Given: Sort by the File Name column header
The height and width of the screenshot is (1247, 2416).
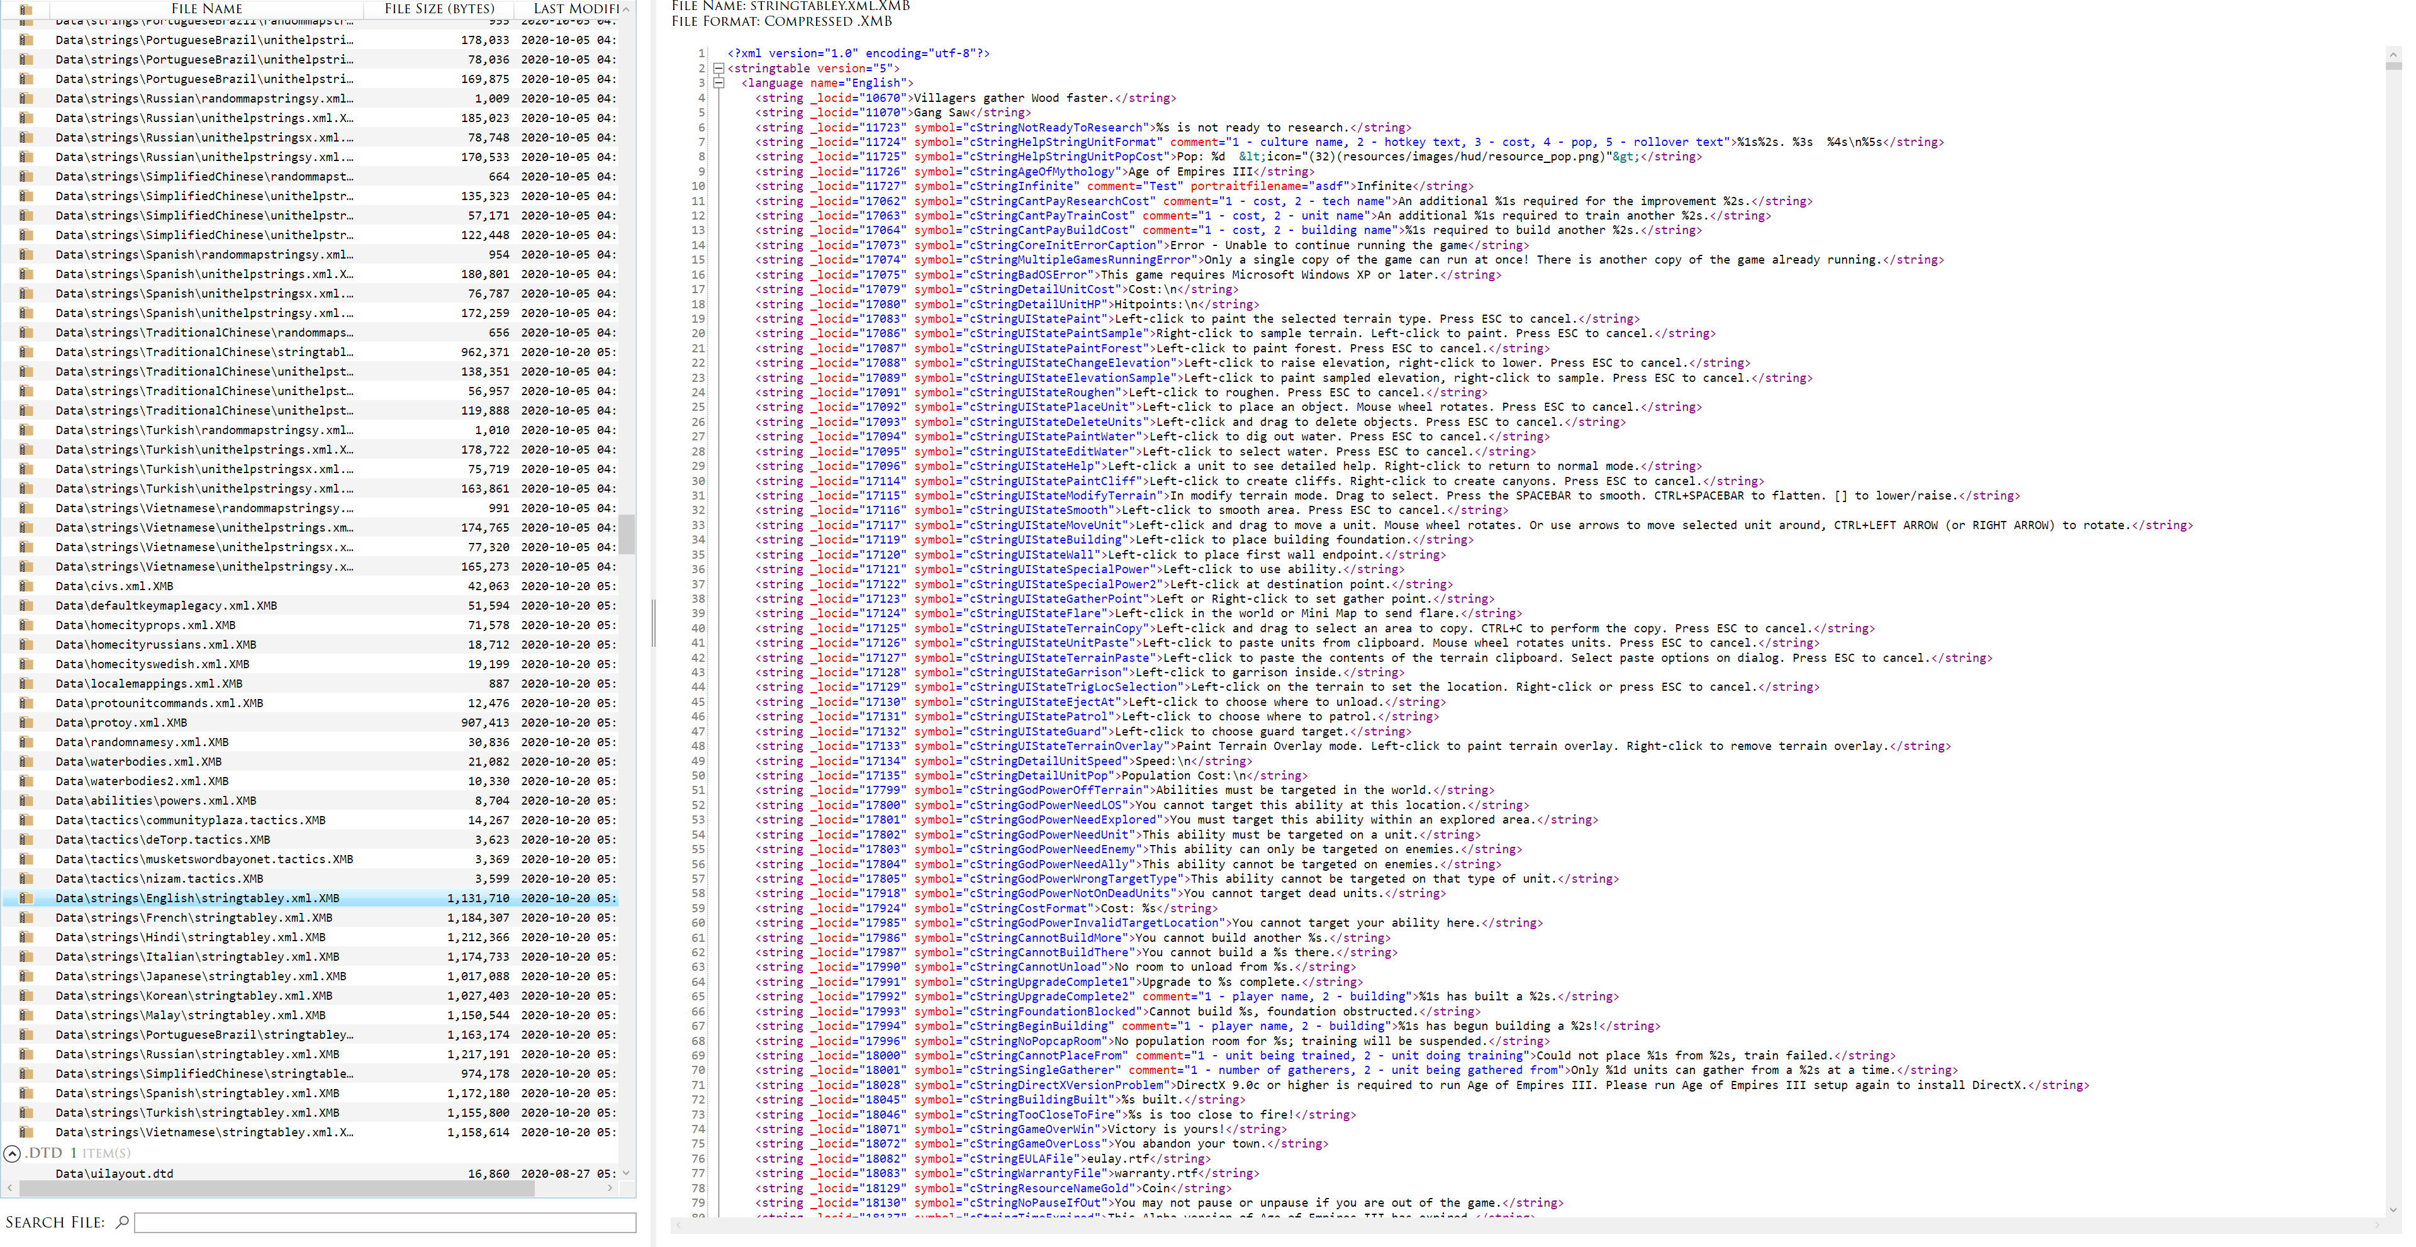Looking at the screenshot, I should tap(206, 8).
